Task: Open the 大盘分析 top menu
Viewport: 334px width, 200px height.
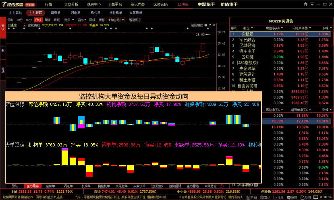Action: [x=71, y=4]
